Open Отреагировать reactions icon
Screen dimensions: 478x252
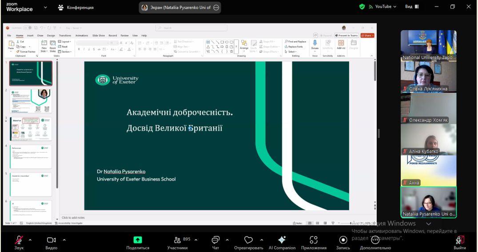tap(248, 240)
